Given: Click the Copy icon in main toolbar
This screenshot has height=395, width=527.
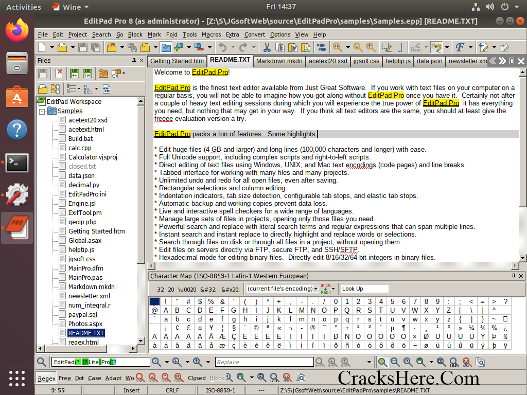Looking at the screenshot, I should pyautogui.click(x=279, y=47).
